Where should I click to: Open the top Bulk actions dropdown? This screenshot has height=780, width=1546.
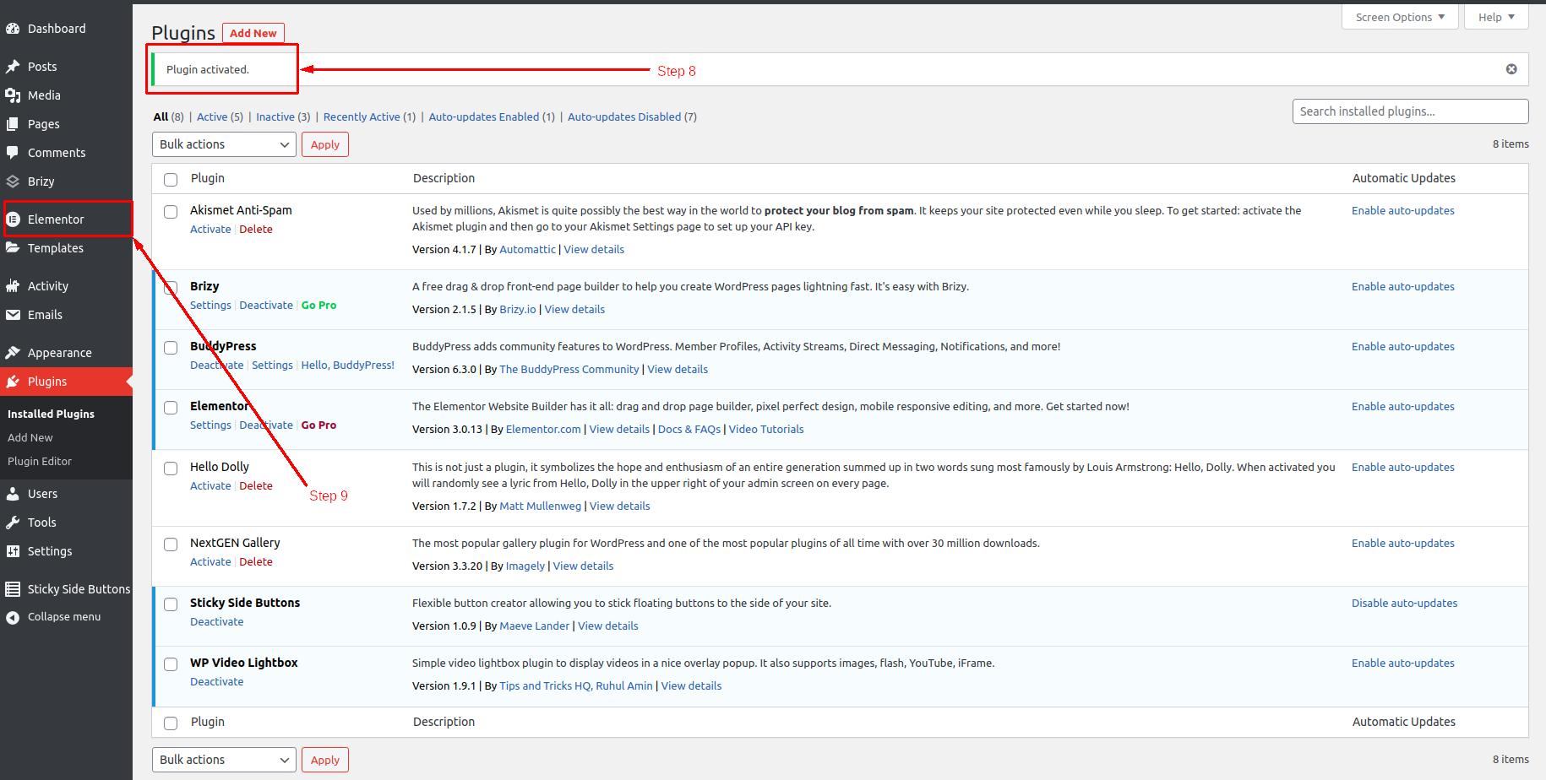coord(224,144)
